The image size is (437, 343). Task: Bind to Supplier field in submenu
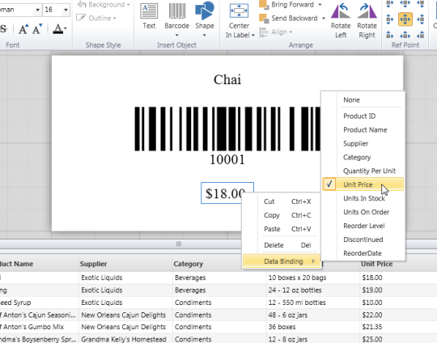[x=363, y=143]
